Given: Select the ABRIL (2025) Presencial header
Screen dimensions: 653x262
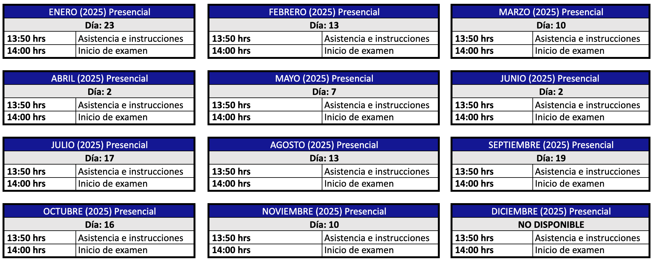Looking at the screenshot, I should [x=99, y=78].
